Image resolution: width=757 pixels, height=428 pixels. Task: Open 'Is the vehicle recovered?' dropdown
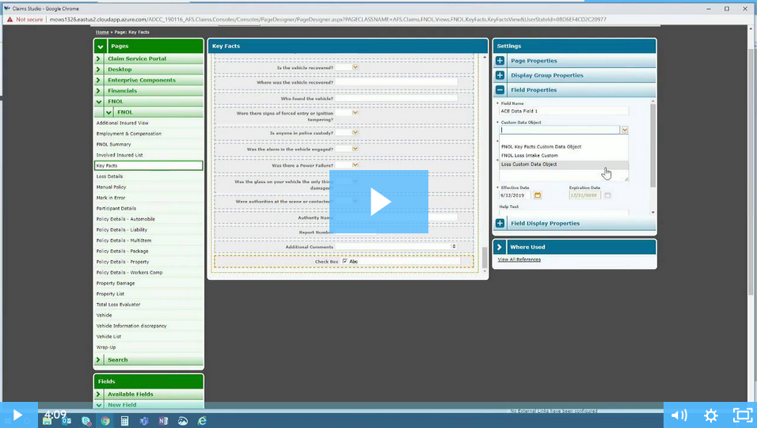(x=356, y=67)
